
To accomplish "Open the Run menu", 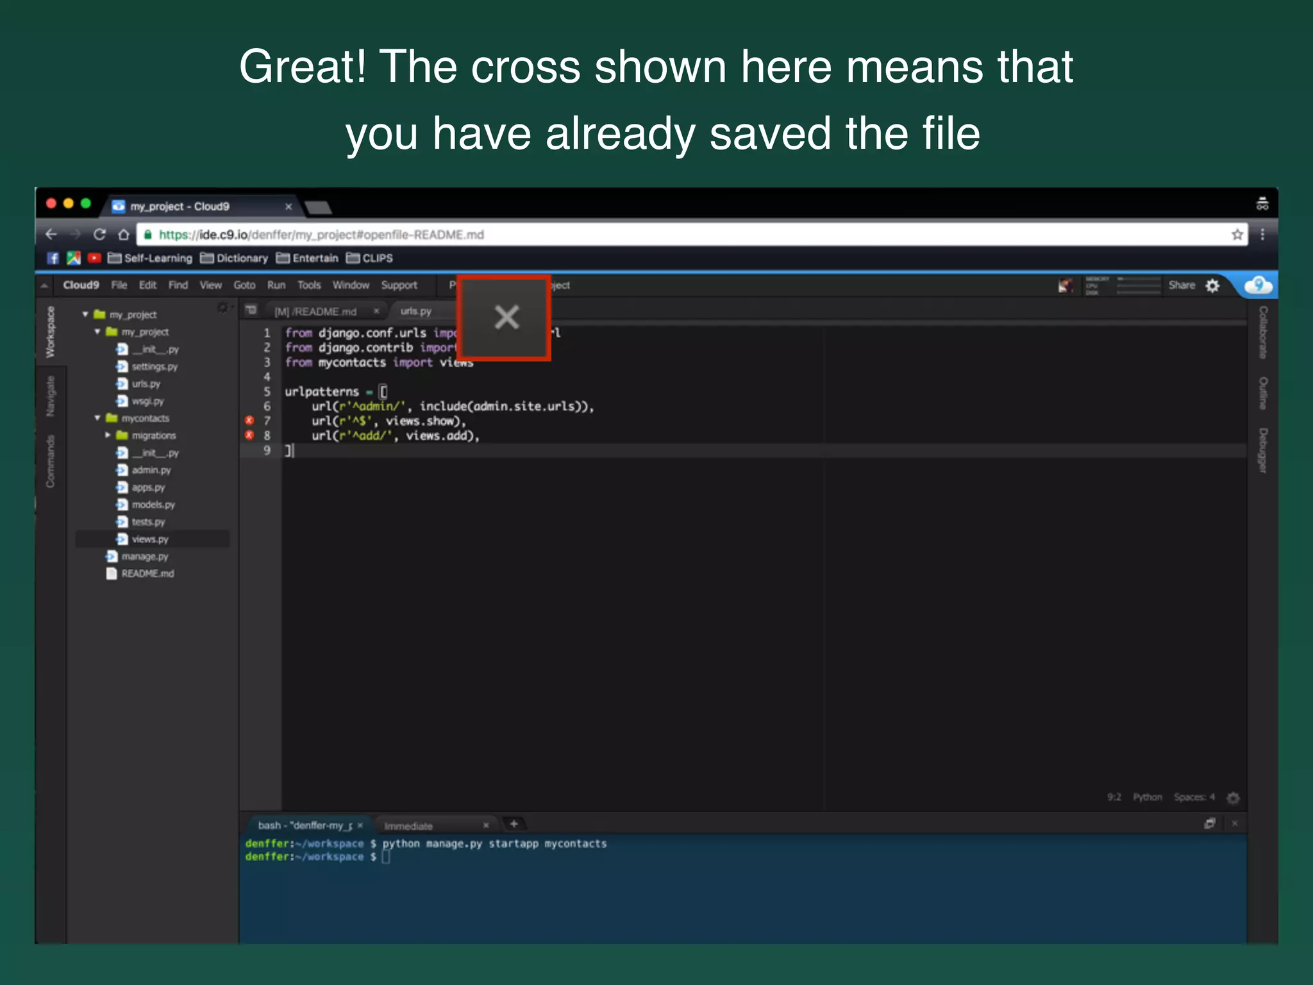I will 276,285.
